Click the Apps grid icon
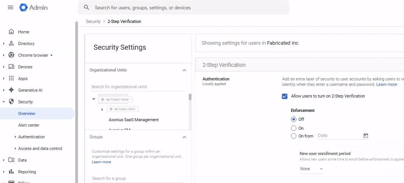Viewport: 404px width, 183px height. click(x=11, y=78)
